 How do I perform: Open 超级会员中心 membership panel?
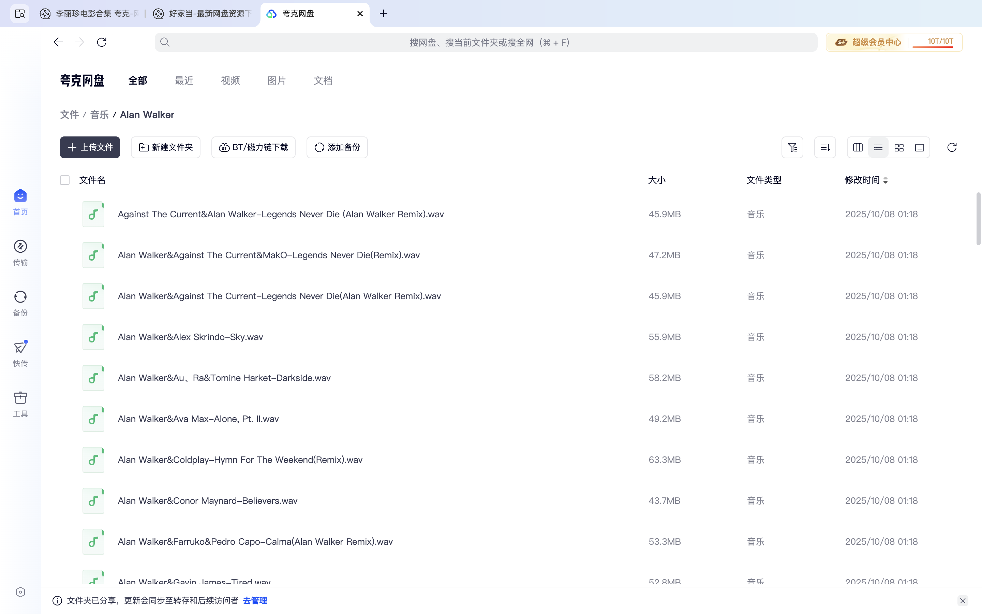pyautogui.click(x=876, y=42)
